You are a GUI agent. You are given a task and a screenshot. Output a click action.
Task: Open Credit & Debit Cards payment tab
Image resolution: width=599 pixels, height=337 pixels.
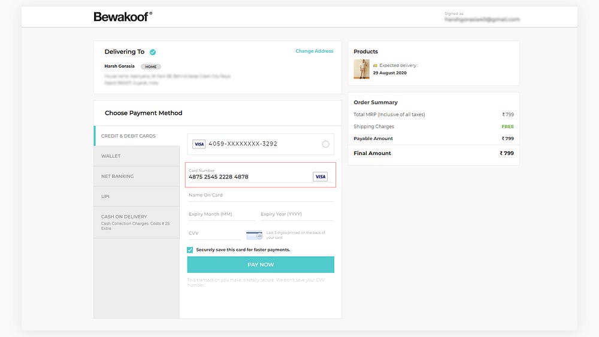tap(137, 136)
